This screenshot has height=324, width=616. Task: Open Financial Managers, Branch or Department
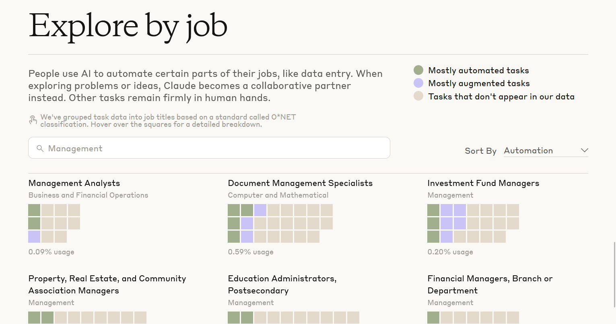[490, 285]
